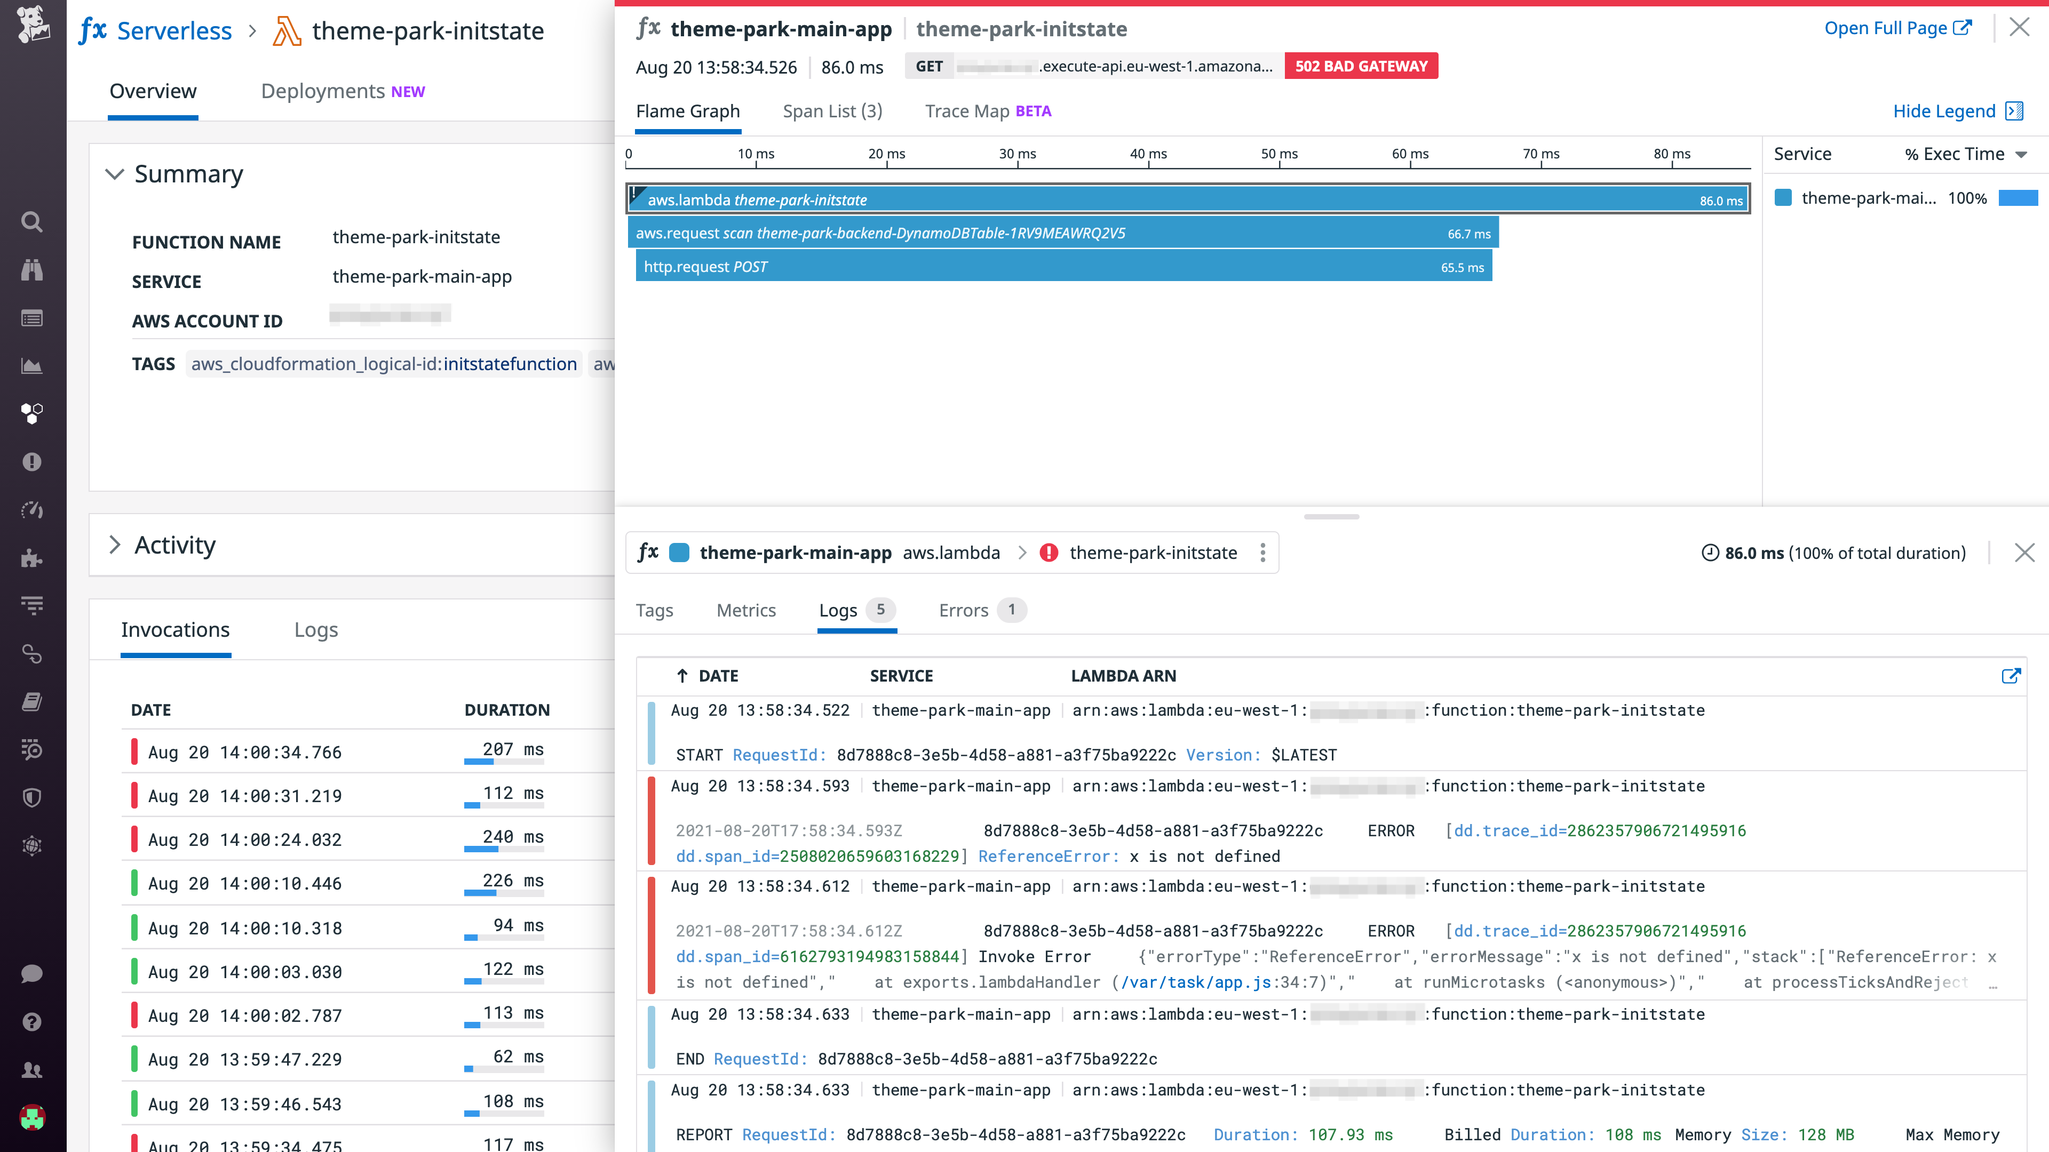
Task: Collapse the Summary section
Action: tap(115, 174)
